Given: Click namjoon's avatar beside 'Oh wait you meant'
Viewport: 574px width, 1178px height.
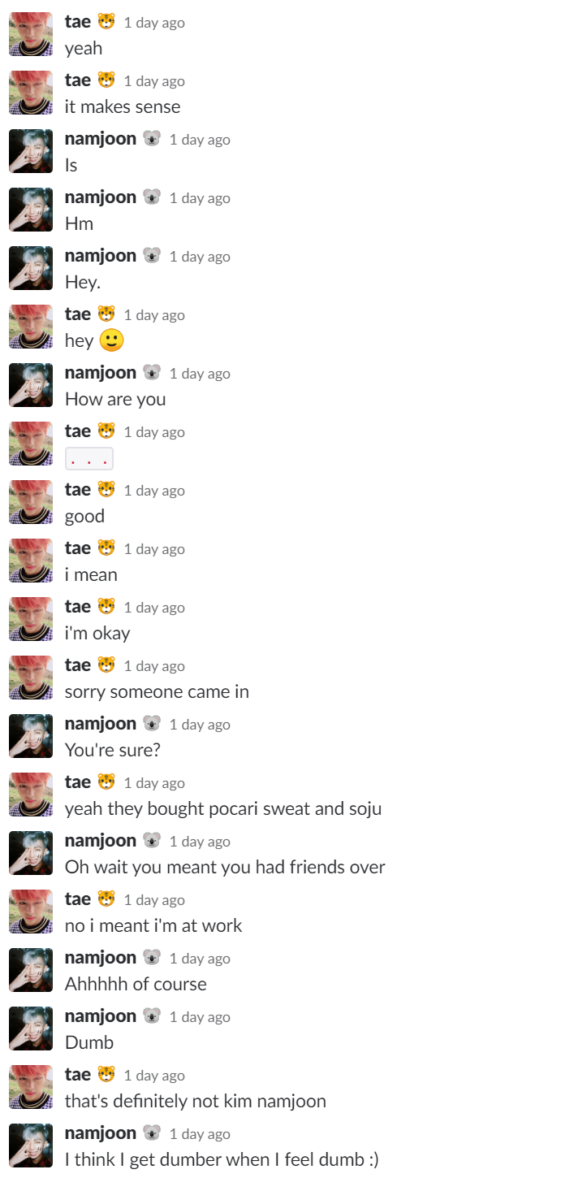Looking at the screenshot, I should pyautogui.click(x=31, y=853).
